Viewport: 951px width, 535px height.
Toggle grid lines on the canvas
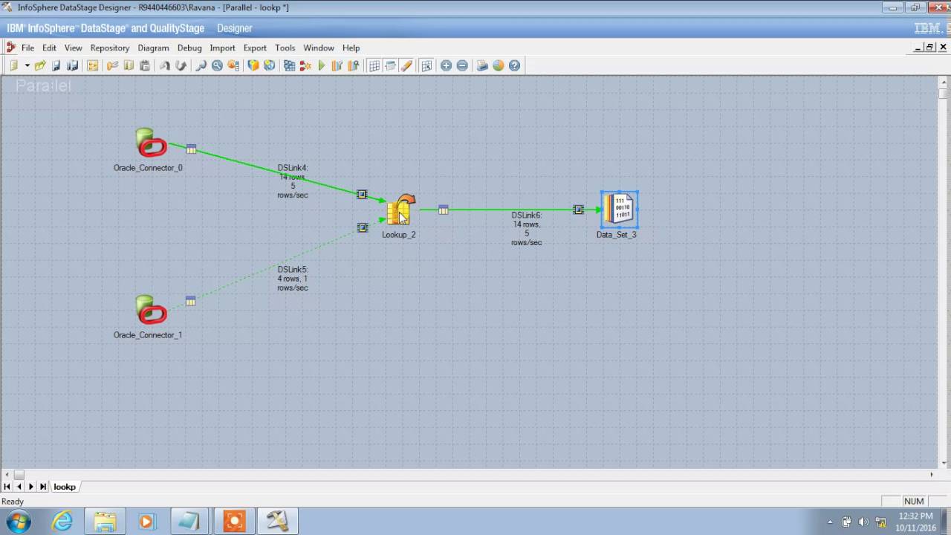[374, 65]
